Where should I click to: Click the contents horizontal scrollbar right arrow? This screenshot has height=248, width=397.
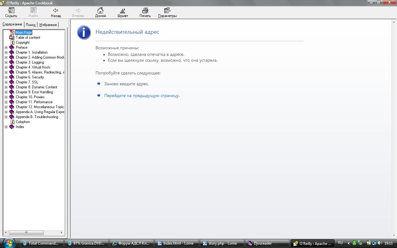tap(61, 232)
